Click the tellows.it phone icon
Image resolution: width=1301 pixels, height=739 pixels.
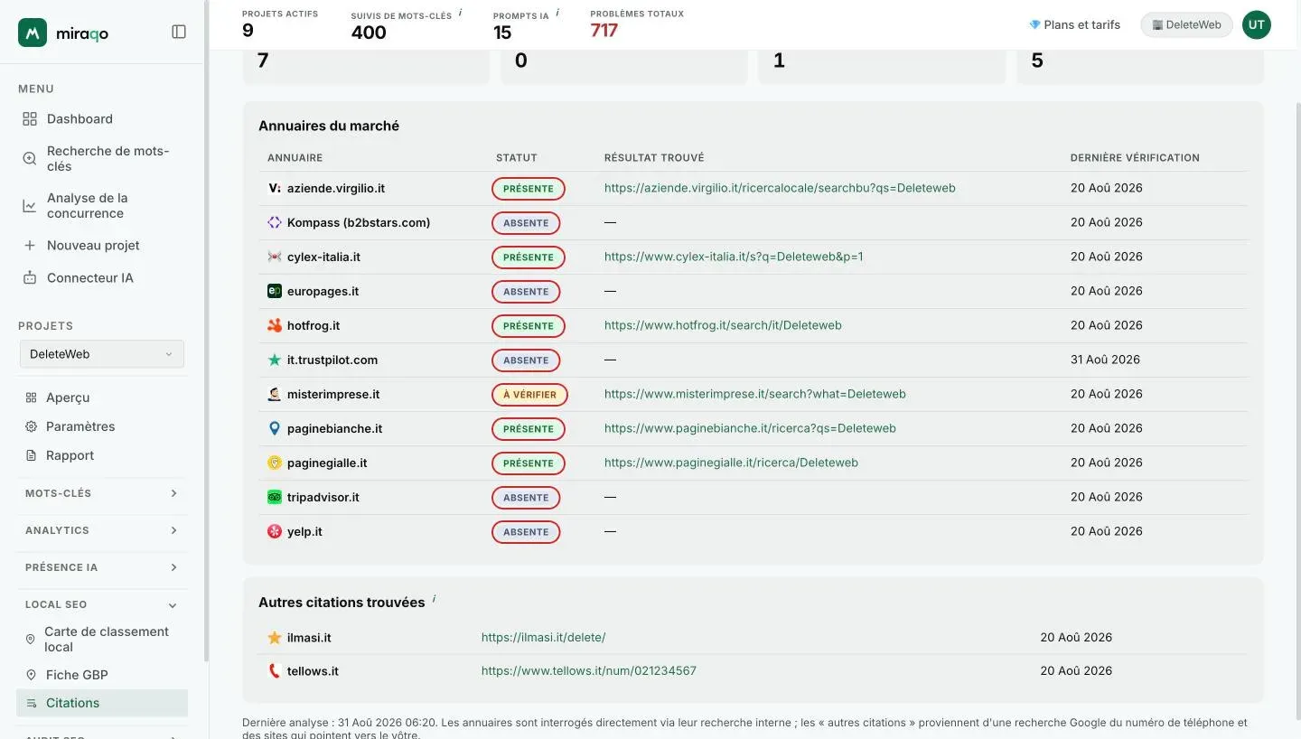pos(275,671)
